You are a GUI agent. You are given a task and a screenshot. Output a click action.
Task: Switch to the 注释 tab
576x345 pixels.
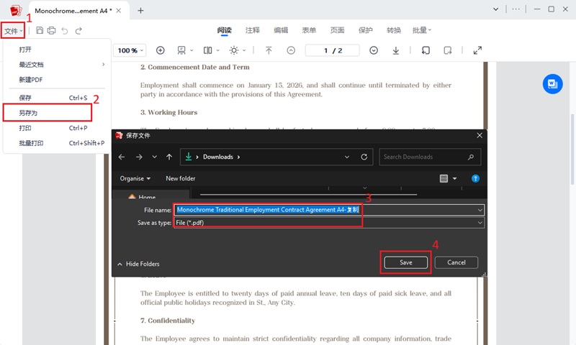click(x=253, y=30)
